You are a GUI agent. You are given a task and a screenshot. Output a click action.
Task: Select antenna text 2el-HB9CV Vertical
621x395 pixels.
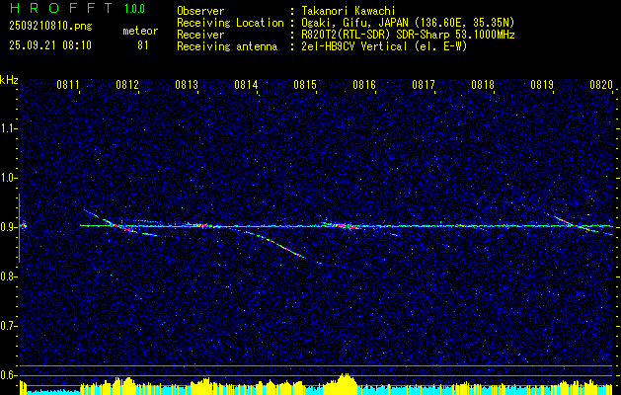[354, 46]
